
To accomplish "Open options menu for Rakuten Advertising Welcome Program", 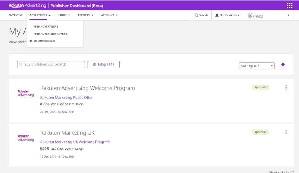I will (x=286, y=87).
